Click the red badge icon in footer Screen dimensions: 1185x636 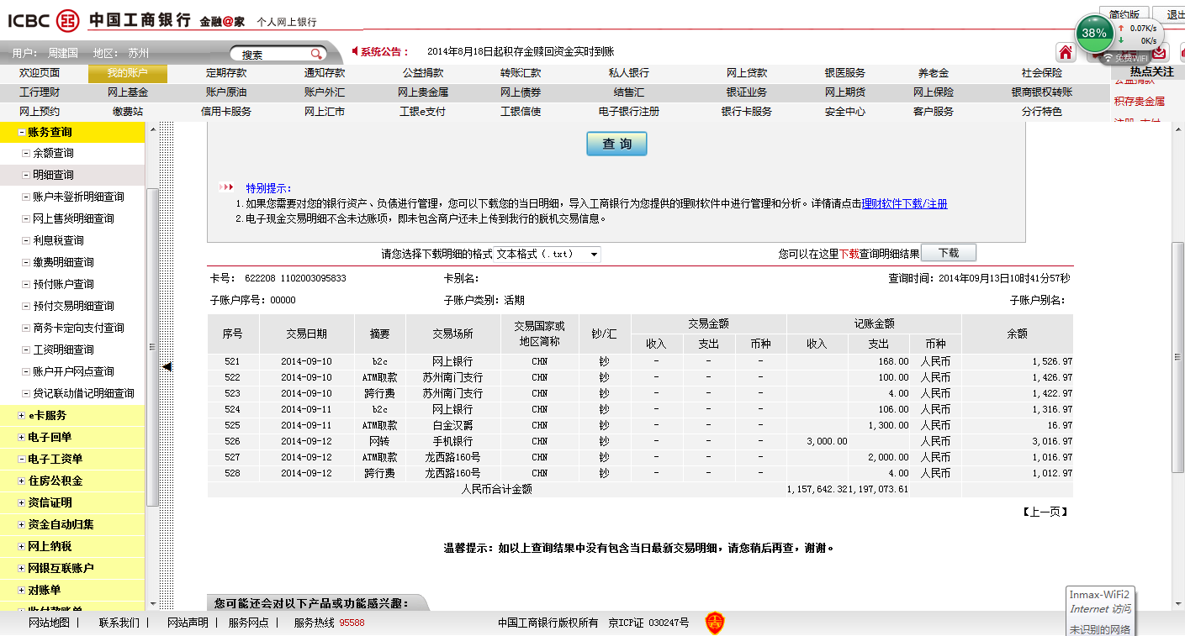tap(714, 623)
